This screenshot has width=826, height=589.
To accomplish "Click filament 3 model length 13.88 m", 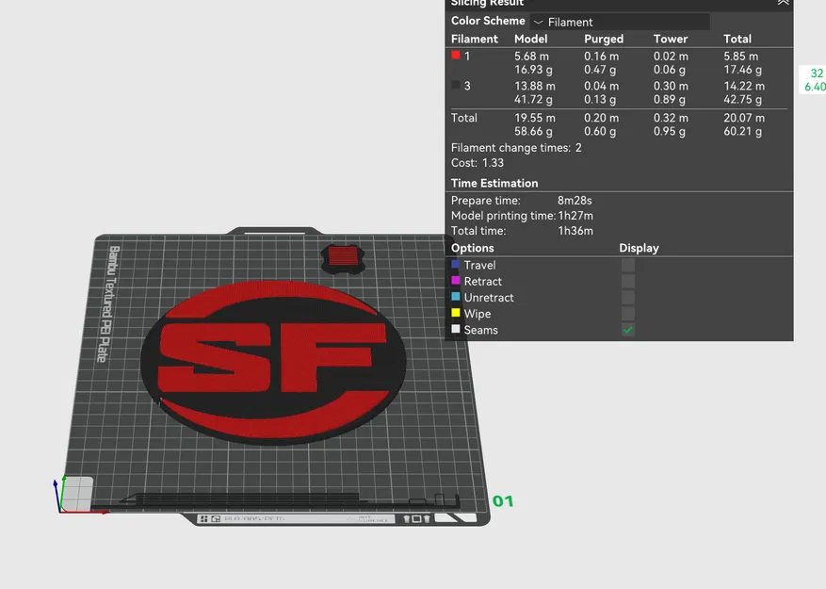I will click(535, 86).
